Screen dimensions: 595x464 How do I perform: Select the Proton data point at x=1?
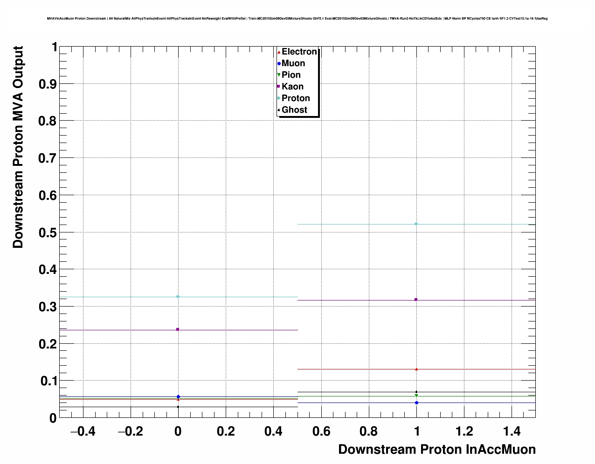click(416, 224)
